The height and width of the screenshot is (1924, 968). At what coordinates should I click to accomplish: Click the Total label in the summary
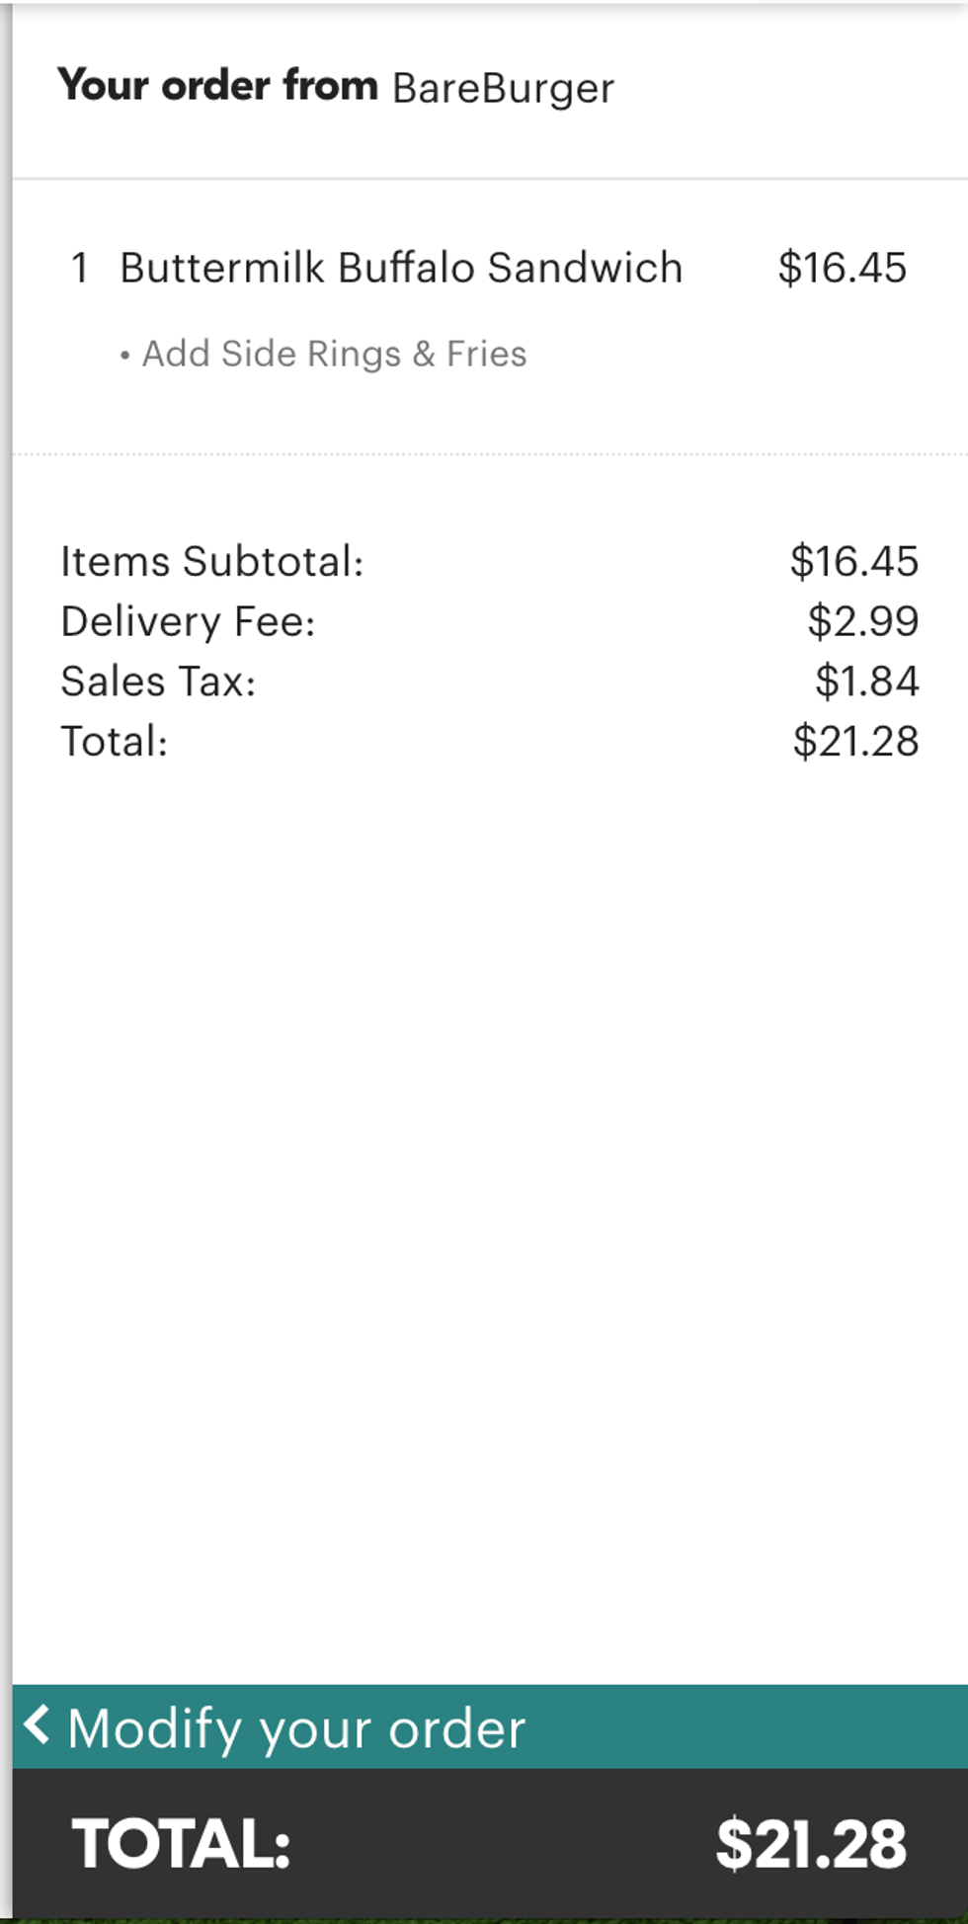115,742
